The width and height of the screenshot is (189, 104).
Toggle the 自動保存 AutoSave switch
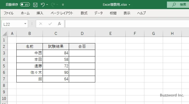25,5
